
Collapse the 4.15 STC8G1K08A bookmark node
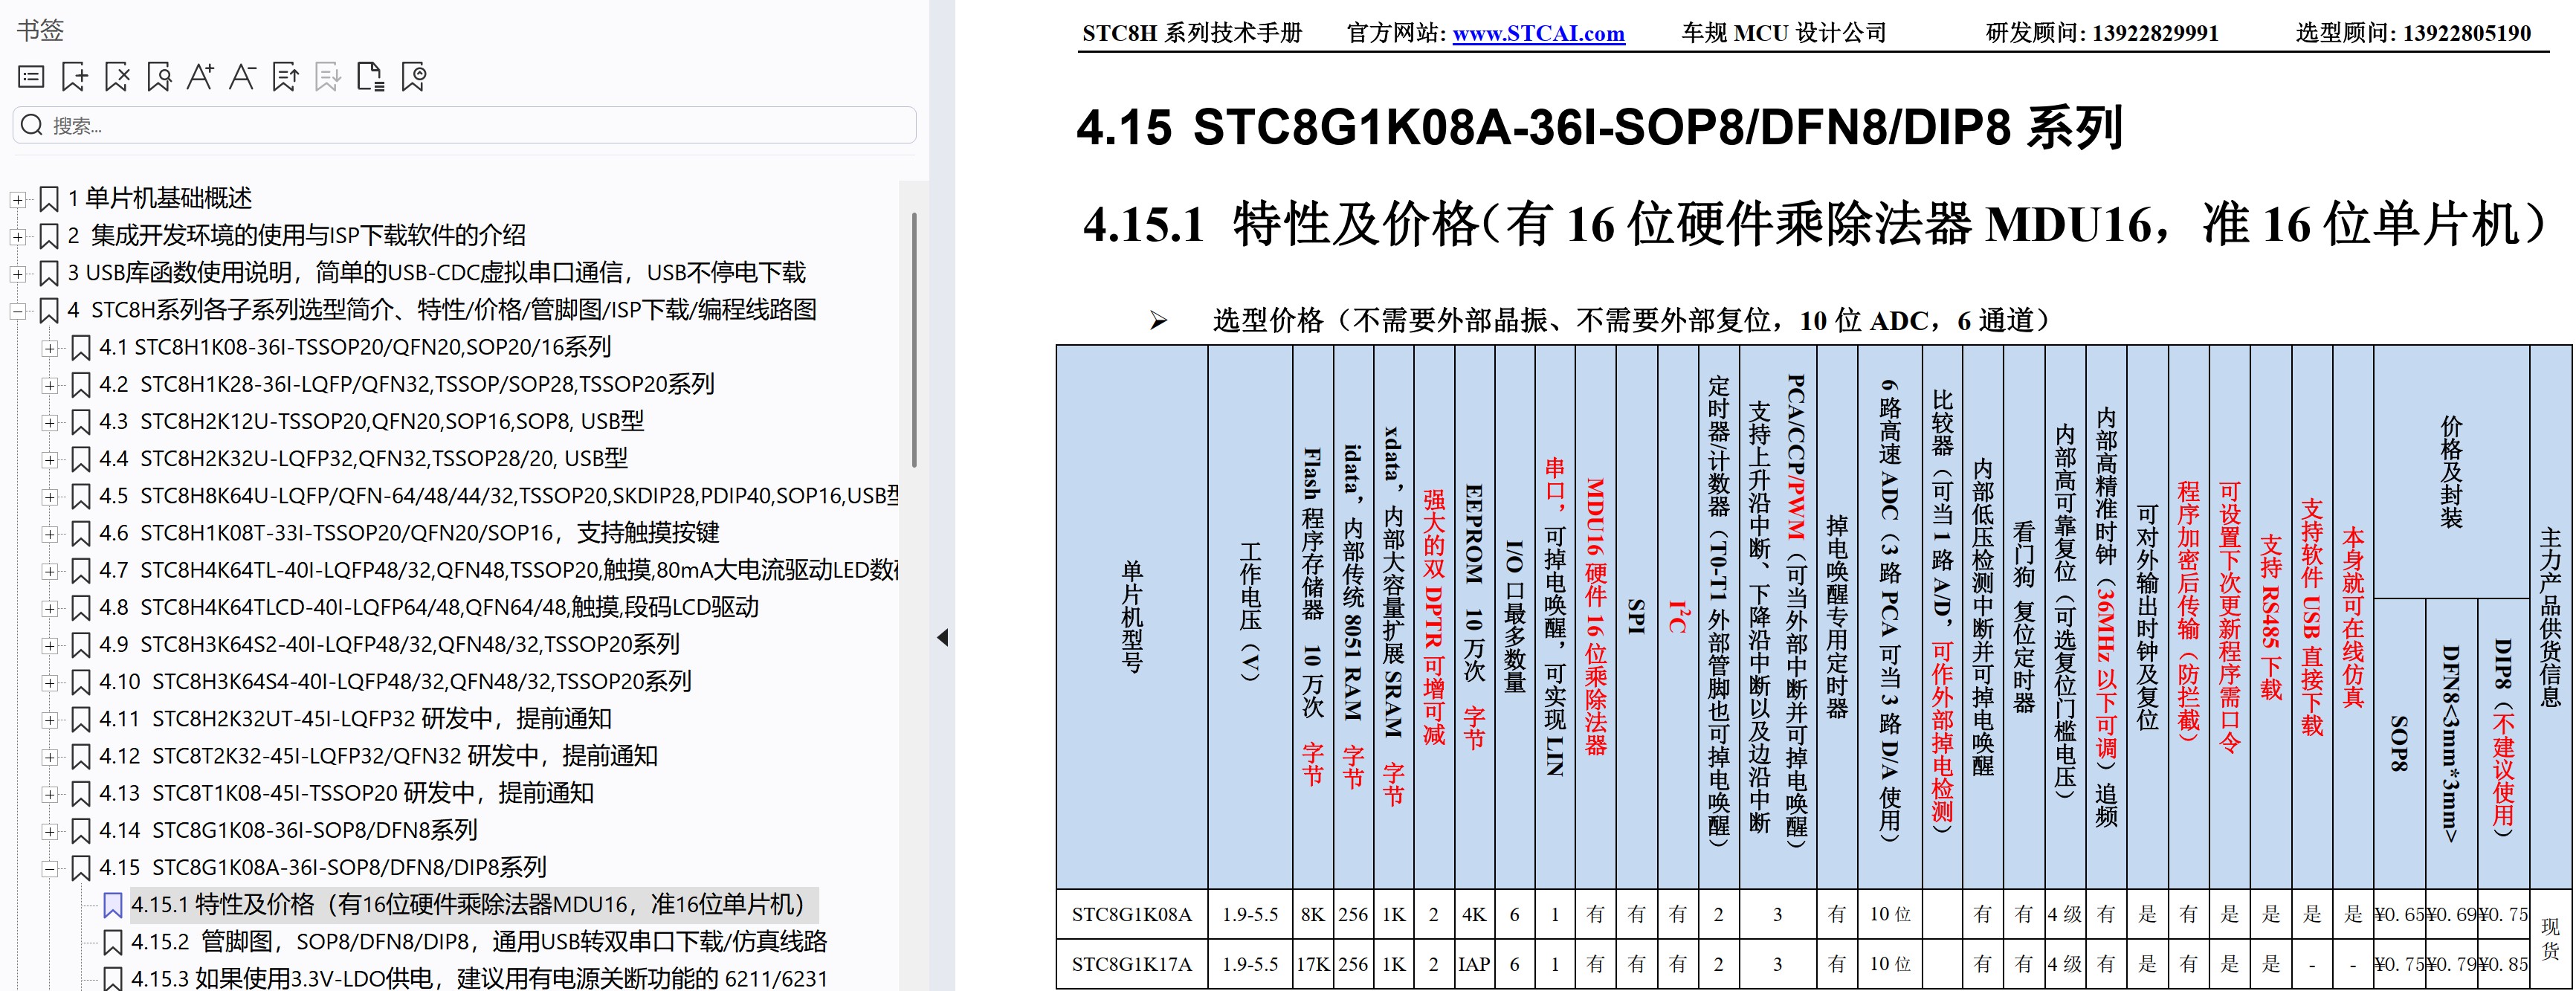49,869
